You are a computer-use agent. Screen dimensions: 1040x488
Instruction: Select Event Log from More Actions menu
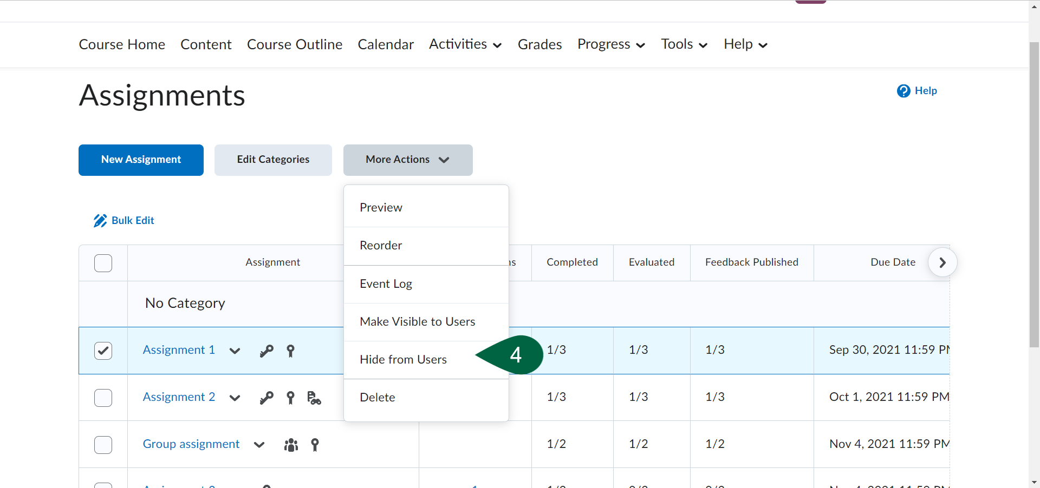click(x=386, y=283)
